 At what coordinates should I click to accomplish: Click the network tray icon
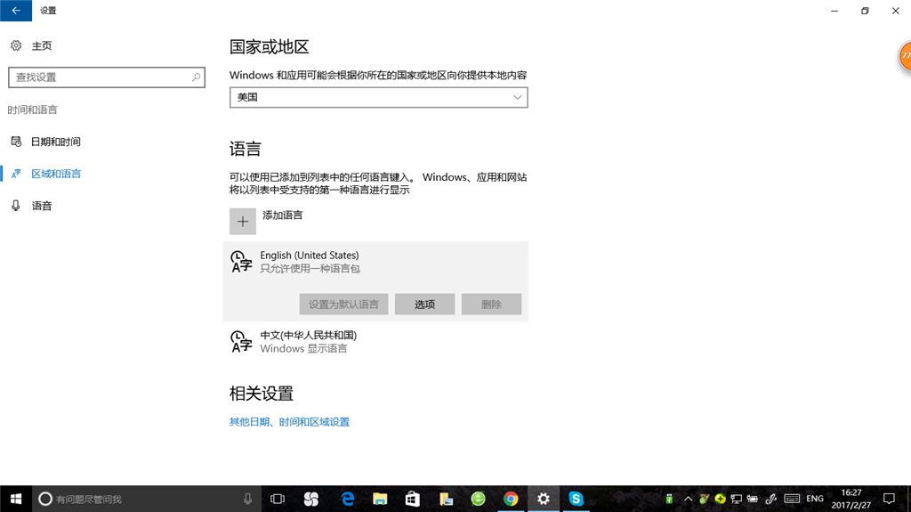[736, 499]
